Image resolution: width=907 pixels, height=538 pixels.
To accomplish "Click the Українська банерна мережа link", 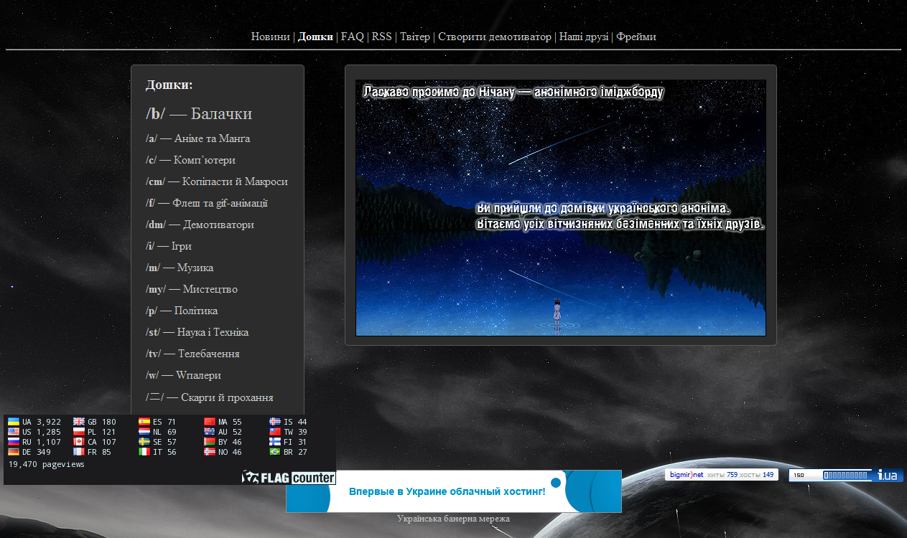I will 453,519.
